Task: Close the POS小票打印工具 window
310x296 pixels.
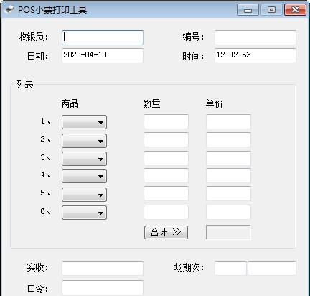Action: [295, 10]
